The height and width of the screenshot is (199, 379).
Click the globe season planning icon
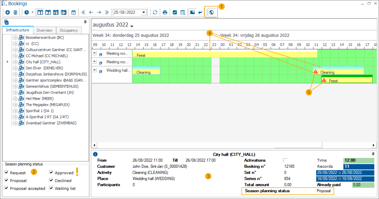212,12
